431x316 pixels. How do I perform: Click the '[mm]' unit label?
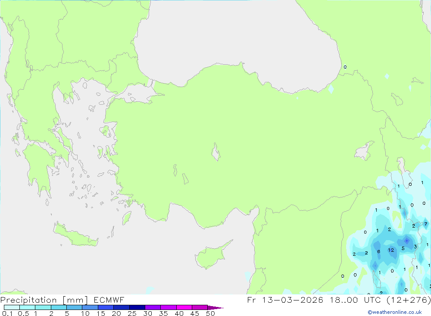[x=75, y=300]
